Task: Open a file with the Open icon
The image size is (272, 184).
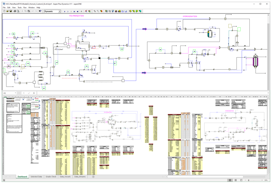Action: pos(7,11)
